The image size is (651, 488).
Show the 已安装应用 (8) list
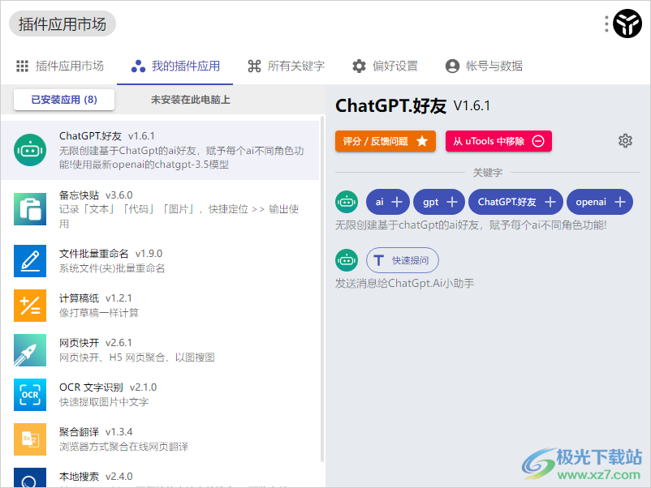point(64,100)
